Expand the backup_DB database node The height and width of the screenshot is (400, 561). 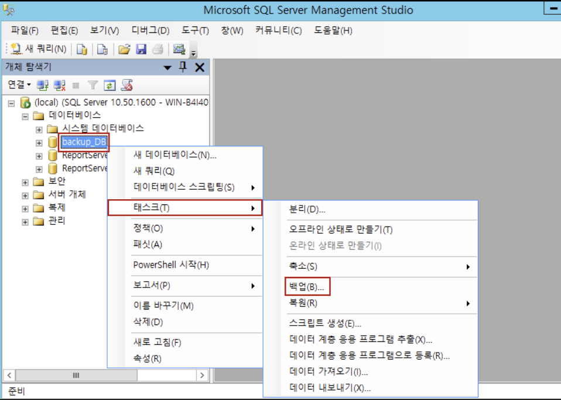[39, 143]
